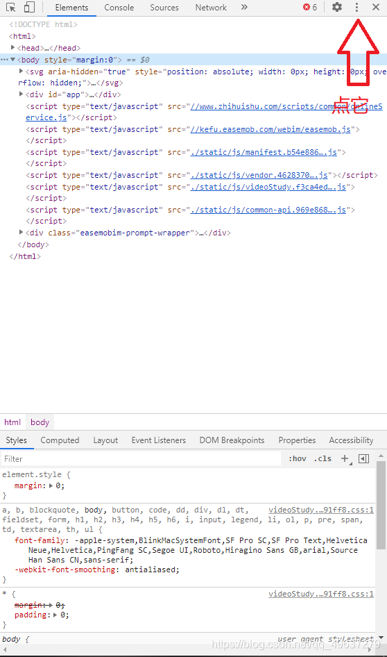Open the DOM Breakpoints tab
This screenshot has height=657, width=387.
(x=232, y=440)
